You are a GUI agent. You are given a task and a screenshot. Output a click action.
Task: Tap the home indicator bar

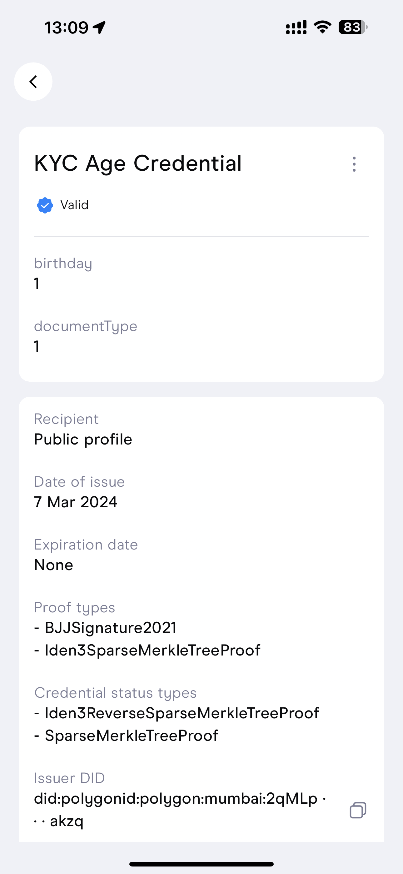click(x=201, y=864)
